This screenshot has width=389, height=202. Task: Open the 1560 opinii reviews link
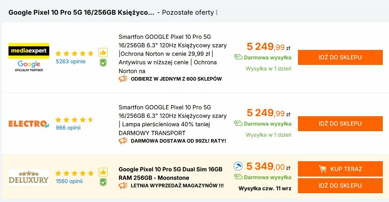(x=69, y=181)
